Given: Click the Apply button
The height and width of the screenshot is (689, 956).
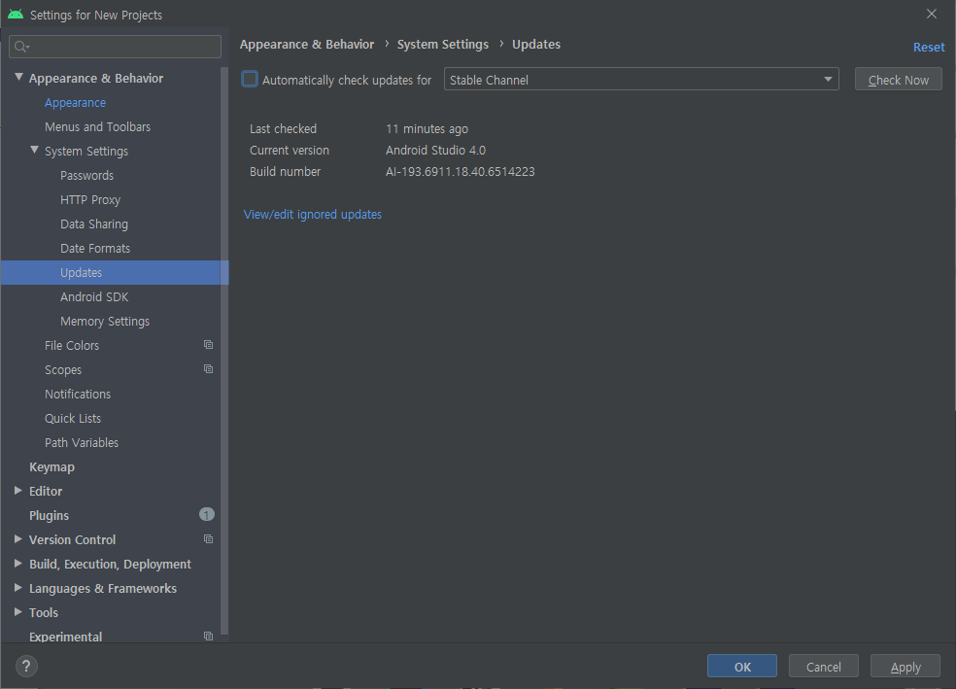Looking at the screenshot, I should 905,667.
